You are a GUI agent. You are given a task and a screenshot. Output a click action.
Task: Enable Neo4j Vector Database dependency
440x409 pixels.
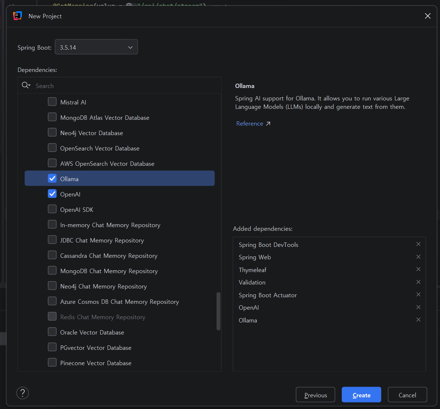(x=52, y=132)
